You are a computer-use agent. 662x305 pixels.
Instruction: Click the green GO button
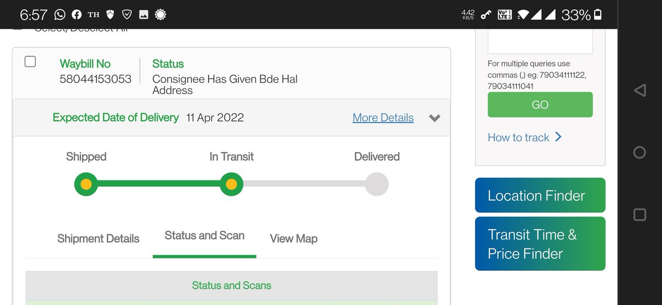[x=540, y=105]
